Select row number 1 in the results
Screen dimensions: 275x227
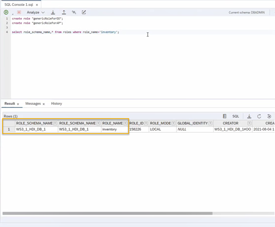9,129
